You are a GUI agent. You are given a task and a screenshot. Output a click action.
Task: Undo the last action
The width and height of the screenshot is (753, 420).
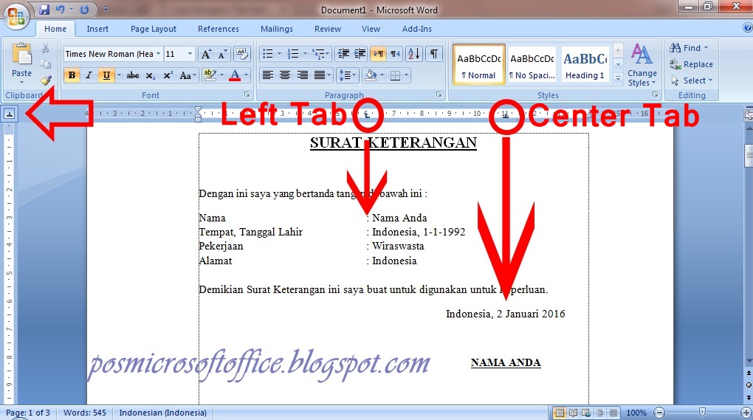click(x=60, y=9)
